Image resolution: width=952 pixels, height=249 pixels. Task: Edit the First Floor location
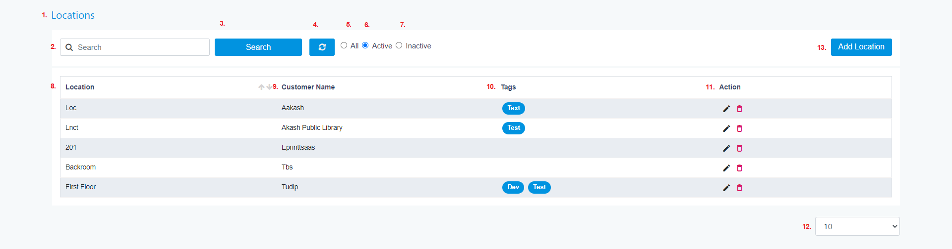[726, 188]
